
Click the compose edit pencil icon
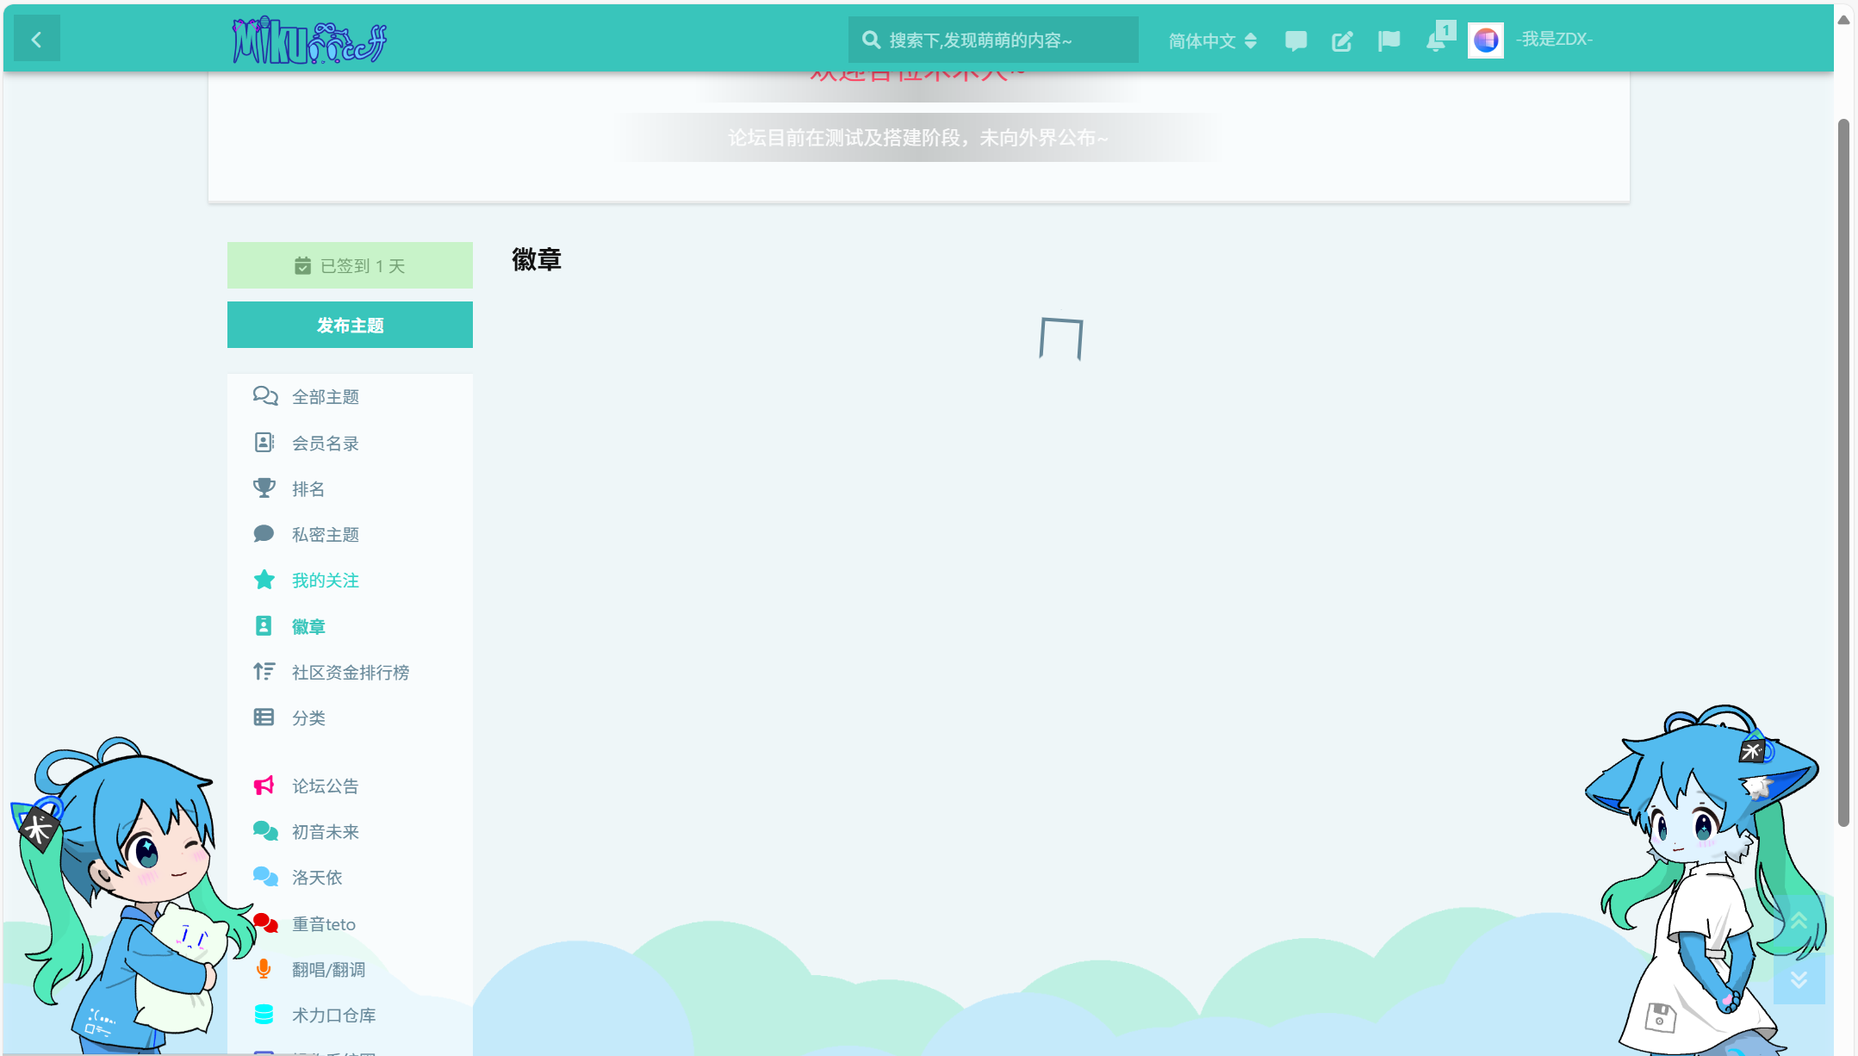(x=1342, y=40)
